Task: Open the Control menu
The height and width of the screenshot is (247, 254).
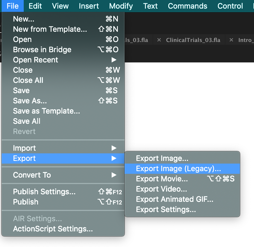Action: click(230, 6)
